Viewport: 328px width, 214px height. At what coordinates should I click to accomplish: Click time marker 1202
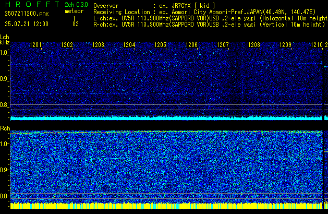point(67,45)
